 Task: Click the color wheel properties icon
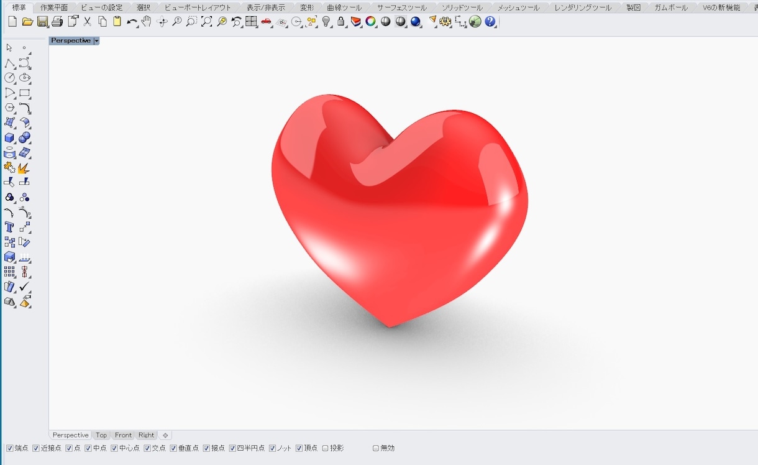[x=371, y=22]
